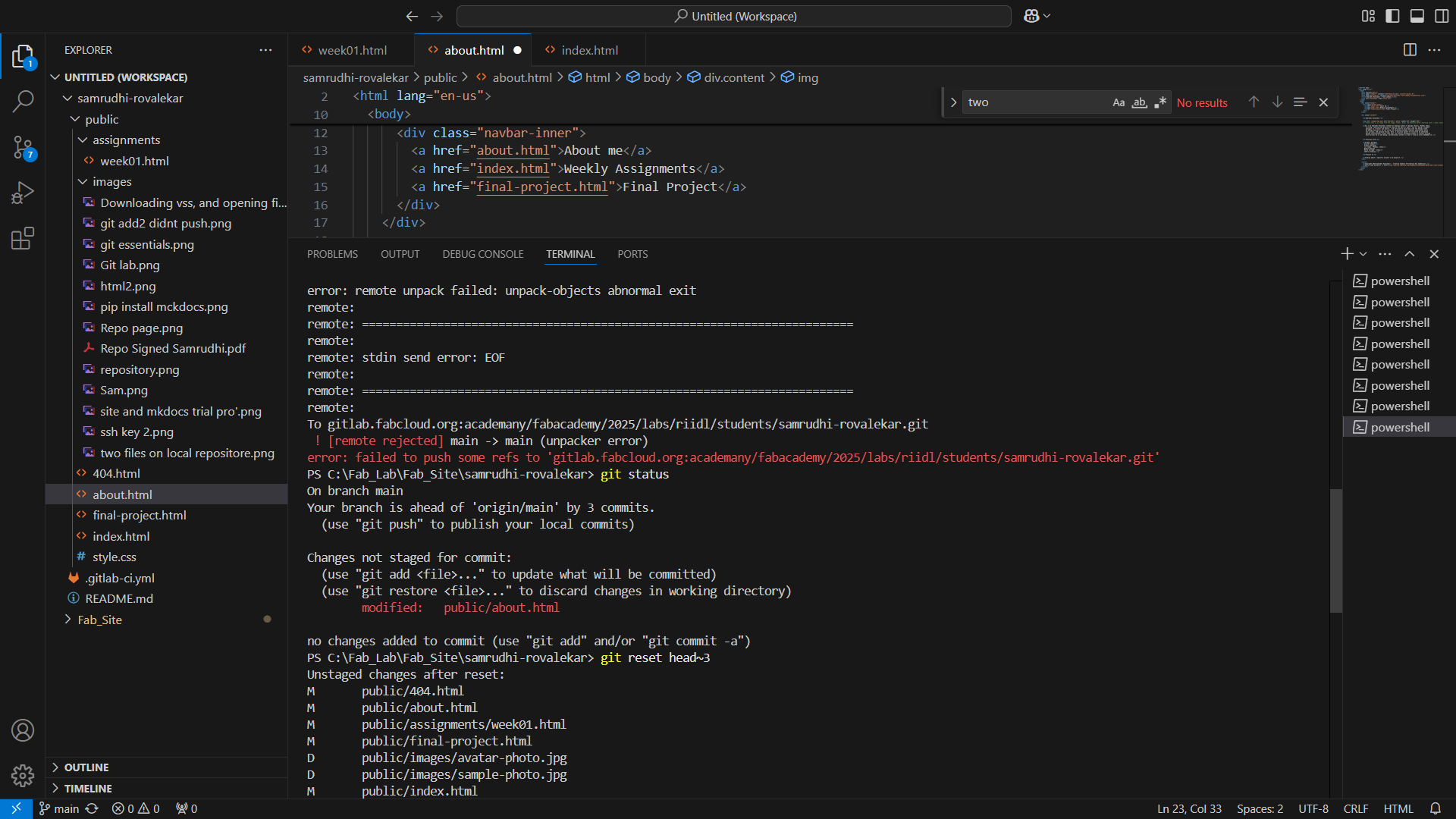This screenshot has height=819, width=1456.
Task: Switch to the Output tab
Action: point(400,254)
